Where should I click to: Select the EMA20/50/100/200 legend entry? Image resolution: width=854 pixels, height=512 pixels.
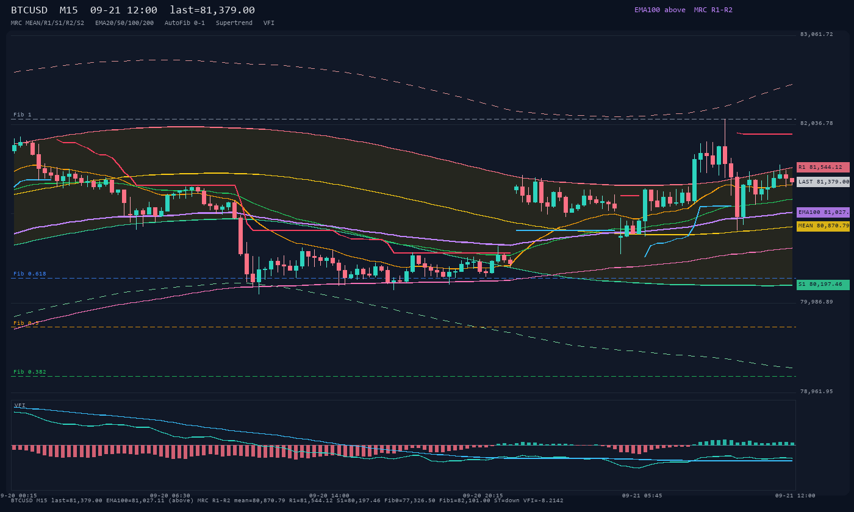click(124, 23)
